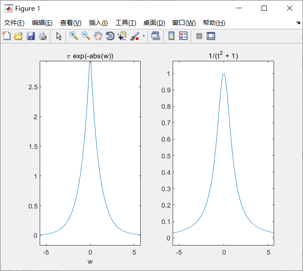Minimize the Figure 1 window
This screenshot has height=271, width=303.
click(x=239, y=8)
